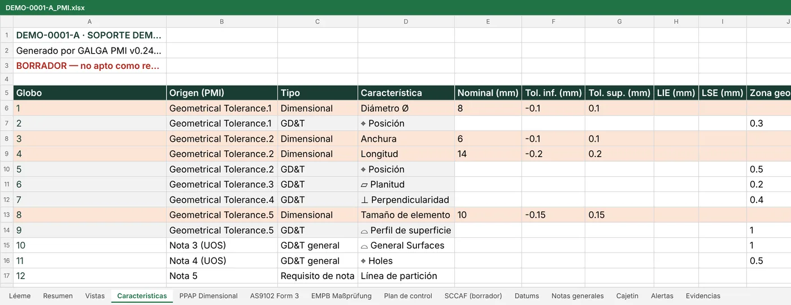Select column F header
The width and height of the screenshot is (791, 305).
553,21
